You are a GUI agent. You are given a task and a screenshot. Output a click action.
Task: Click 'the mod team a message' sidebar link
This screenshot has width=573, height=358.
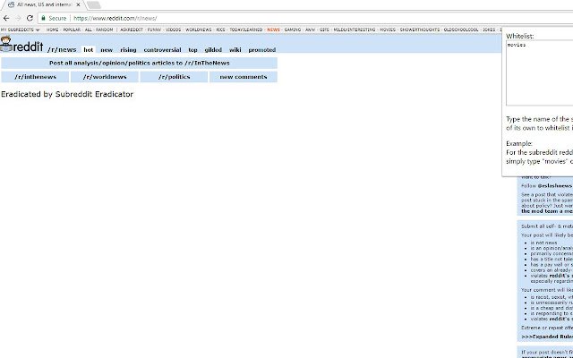pyautogui.click(x=547, y=211)
